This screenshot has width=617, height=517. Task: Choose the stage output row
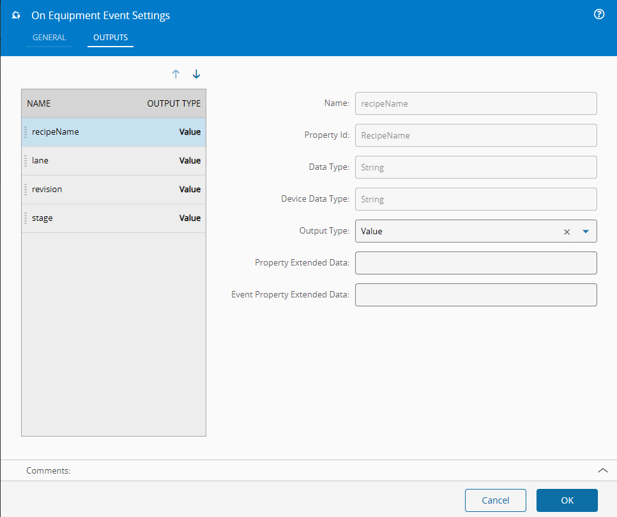[x=114, y=218]
